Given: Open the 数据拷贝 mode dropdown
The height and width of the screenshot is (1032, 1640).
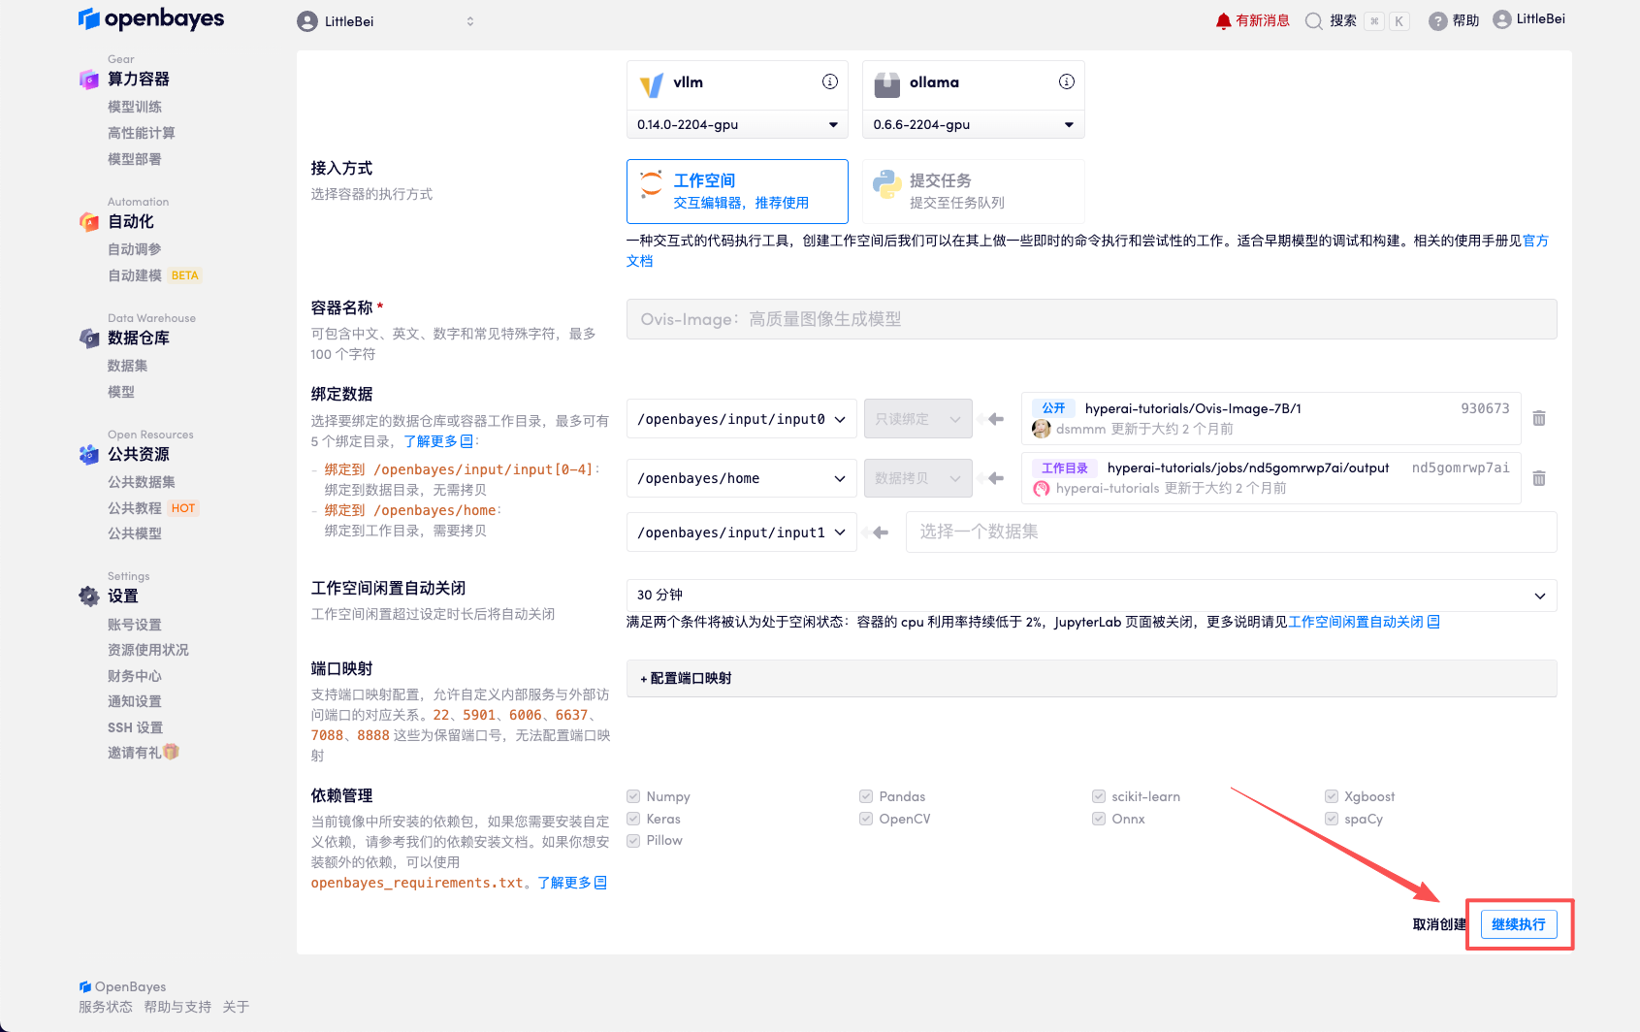Looking at the screenshot, I should pyautogui.click(x=917, y=478).
